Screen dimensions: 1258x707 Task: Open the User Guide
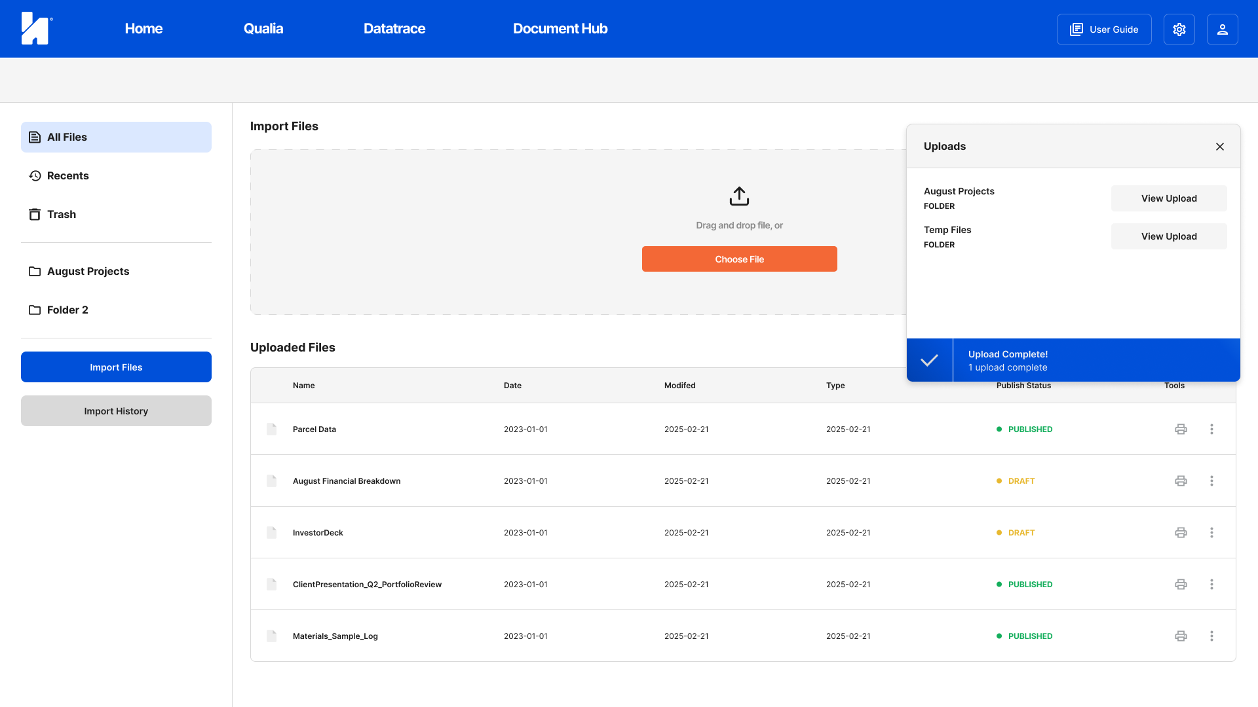tap(1104, 29)
